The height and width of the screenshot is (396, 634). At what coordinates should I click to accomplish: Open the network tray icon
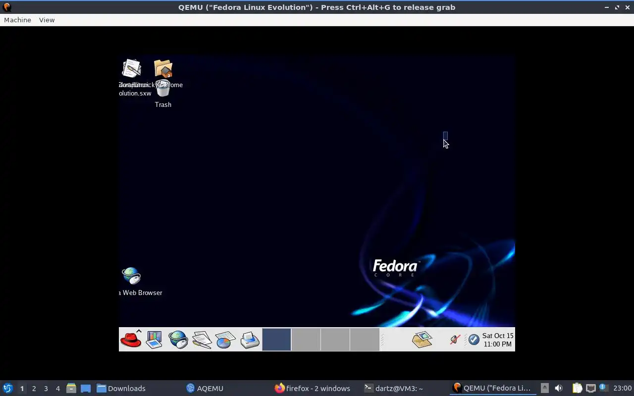(x=590, y=388)
